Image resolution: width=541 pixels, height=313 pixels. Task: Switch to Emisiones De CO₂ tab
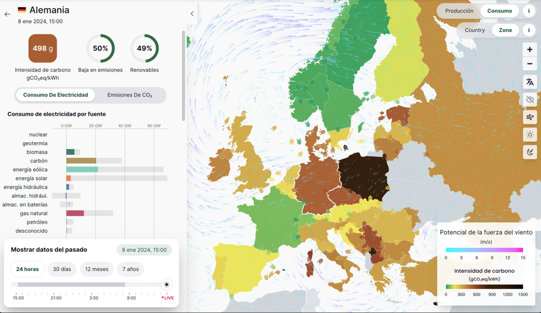[130, 95]
